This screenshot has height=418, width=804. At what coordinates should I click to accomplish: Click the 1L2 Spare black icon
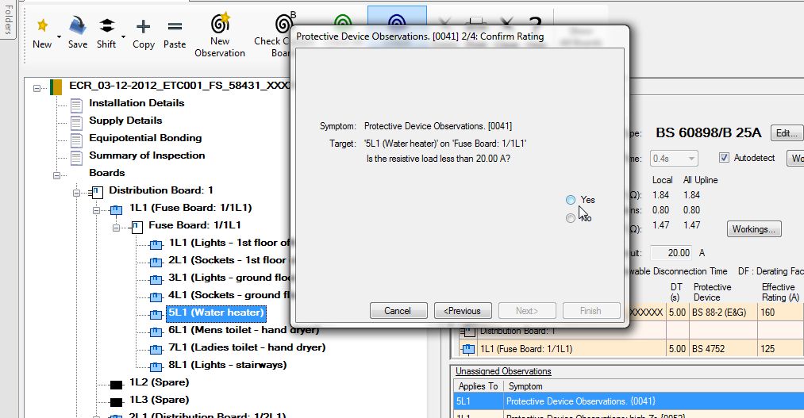point(117,385)
